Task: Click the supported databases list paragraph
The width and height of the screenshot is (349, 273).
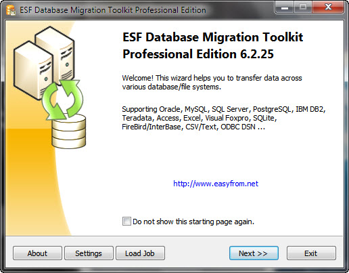Action: (x=224, y=118)
